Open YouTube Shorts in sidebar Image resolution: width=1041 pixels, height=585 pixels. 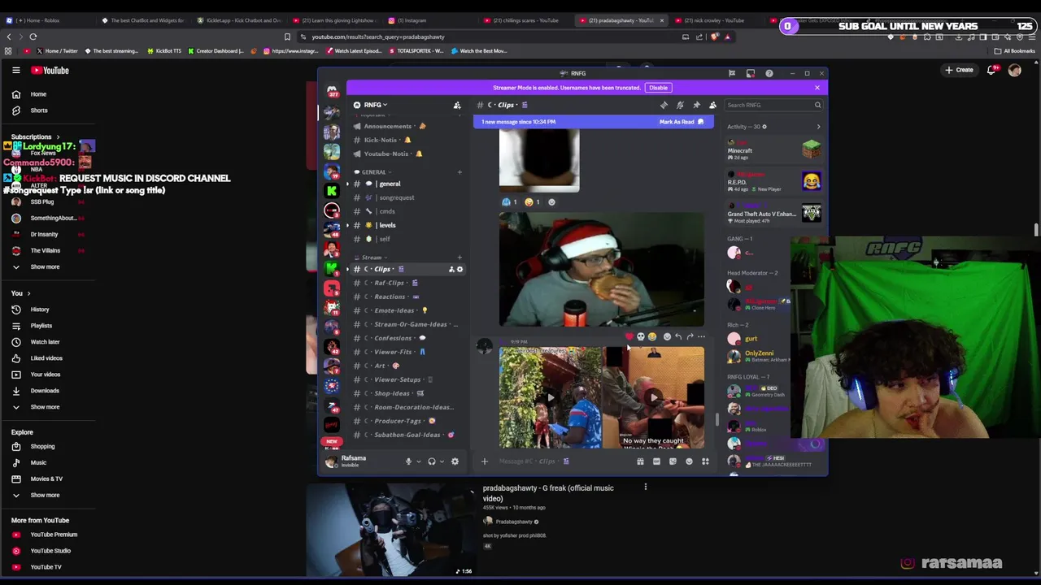click(x=38, y=110)
